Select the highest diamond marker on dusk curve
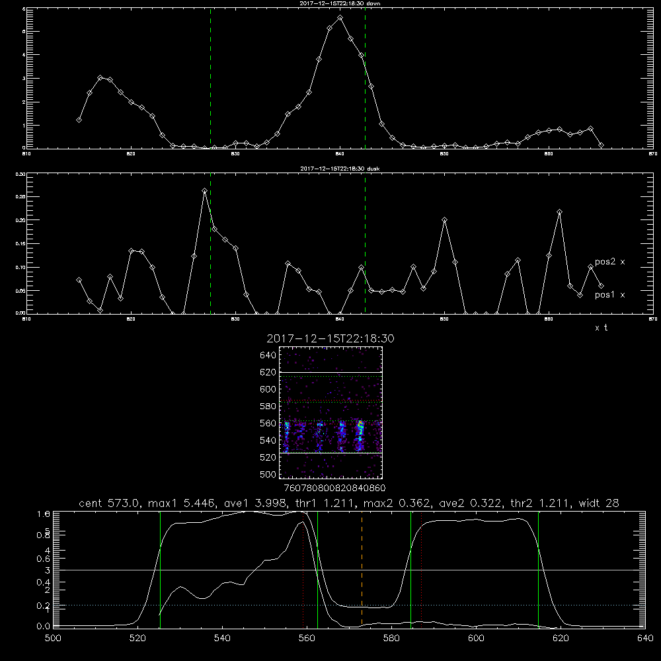 coord(204,190)
